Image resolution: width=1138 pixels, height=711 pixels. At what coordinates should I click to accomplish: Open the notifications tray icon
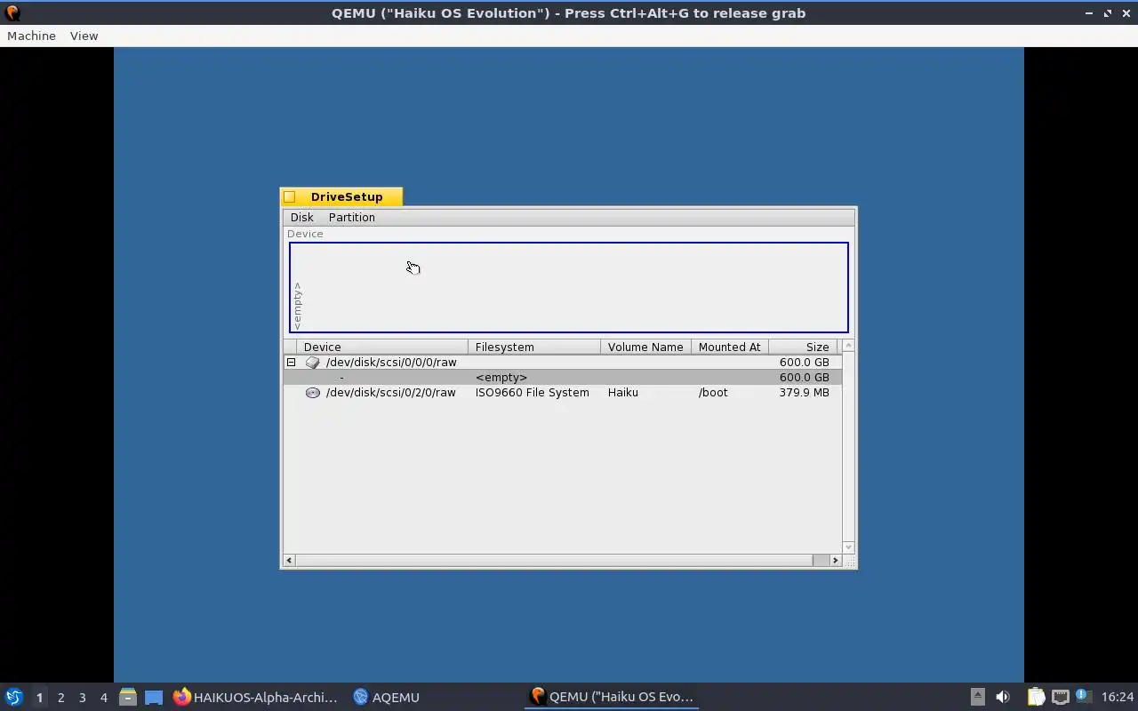(1082, 697)
